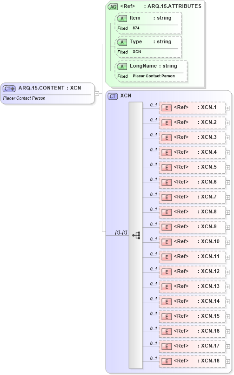Click the E icon of XCN.17
This screenshot has width=234, height=375.
pos(167,346)
